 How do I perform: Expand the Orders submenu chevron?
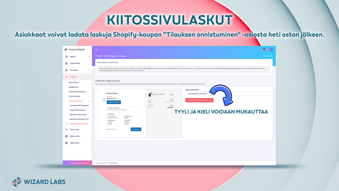pyautogui.click(x=89, y=57)
